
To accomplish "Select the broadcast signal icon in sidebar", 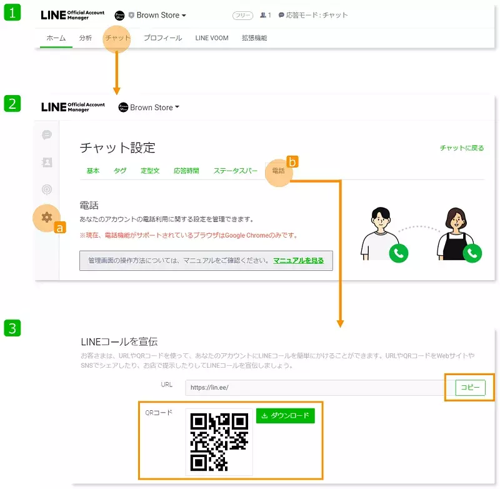I will [47, 189].
